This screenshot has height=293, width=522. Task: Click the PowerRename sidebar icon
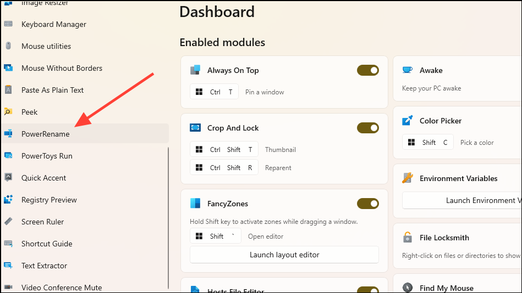(8, 133)
